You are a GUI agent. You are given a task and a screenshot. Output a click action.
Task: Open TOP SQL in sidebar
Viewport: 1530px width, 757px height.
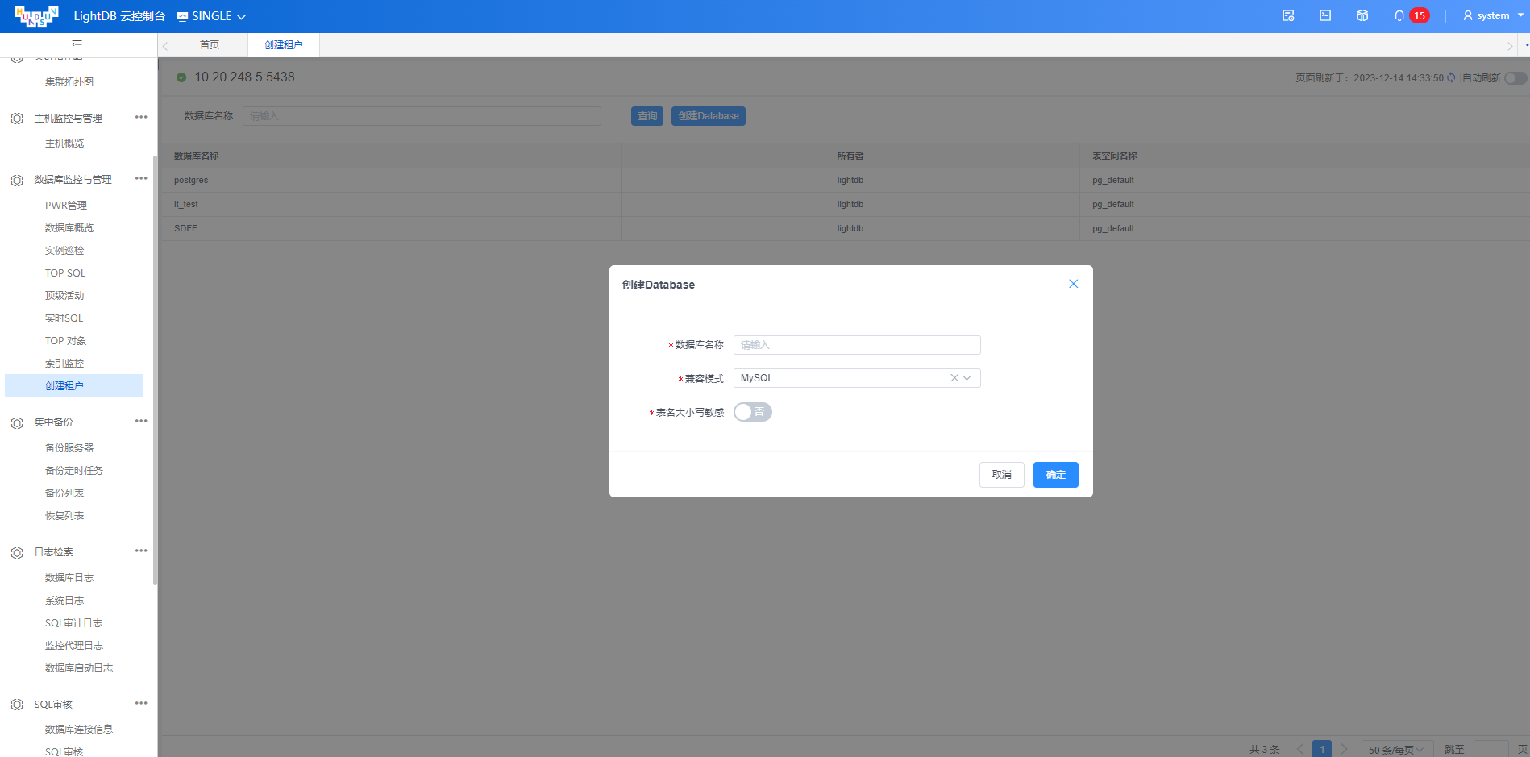point(65,273)
